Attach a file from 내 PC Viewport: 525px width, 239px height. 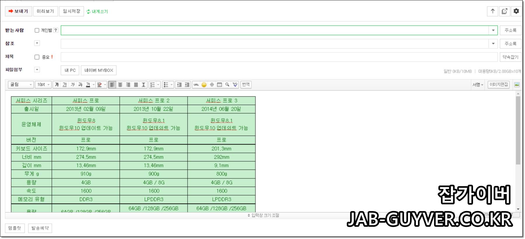(70, 70)
